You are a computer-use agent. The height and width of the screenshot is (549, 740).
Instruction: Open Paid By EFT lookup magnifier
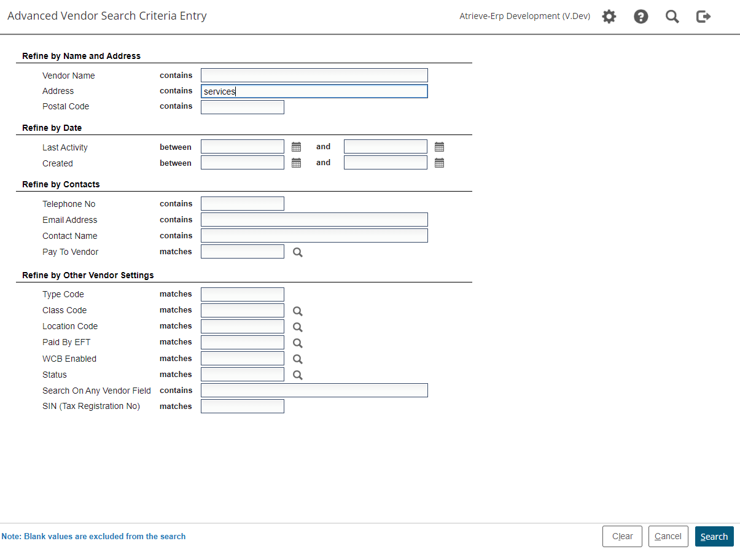click(x=298, y=343)
